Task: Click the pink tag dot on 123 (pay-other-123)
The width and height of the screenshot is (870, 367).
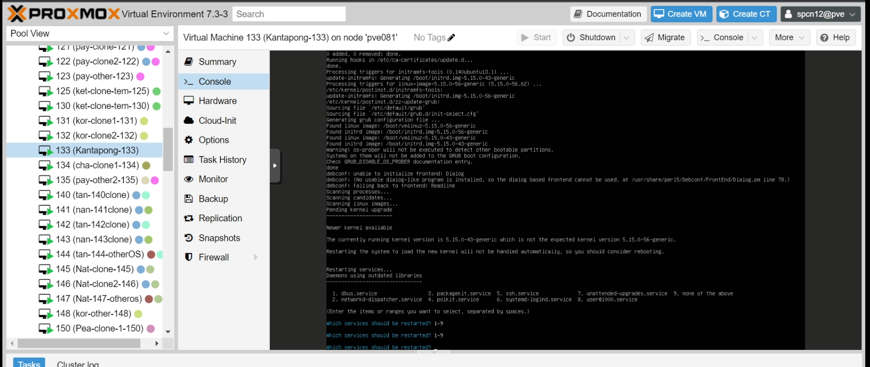Action: (x=140, y=76)
